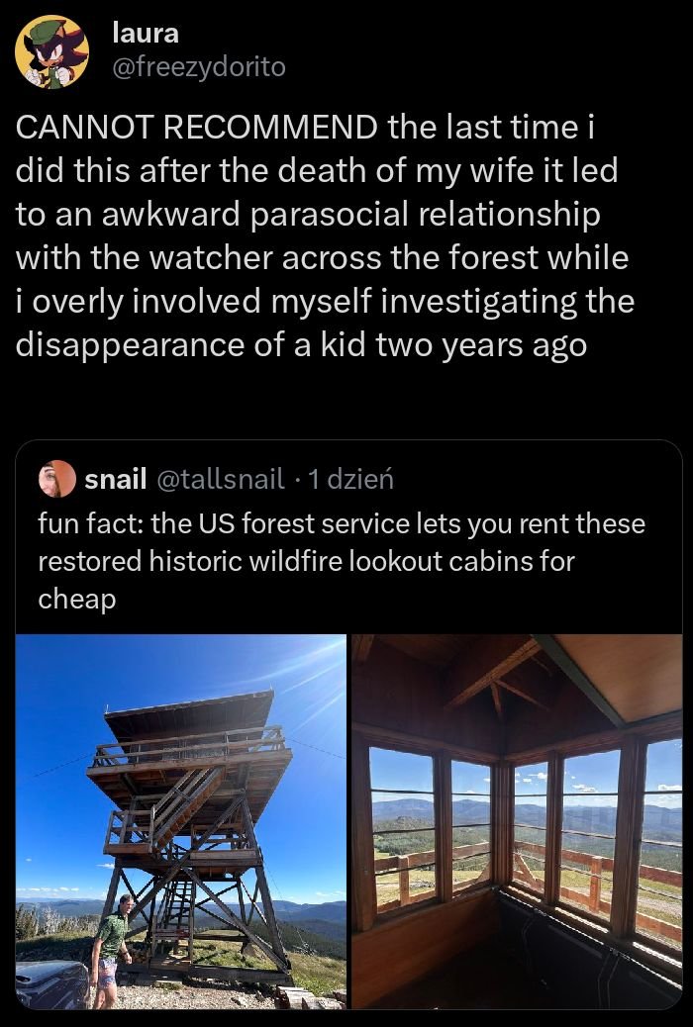Open the cabin interior windows photo
This screenshot has height=1027, width=693.
tap(517, 821)
